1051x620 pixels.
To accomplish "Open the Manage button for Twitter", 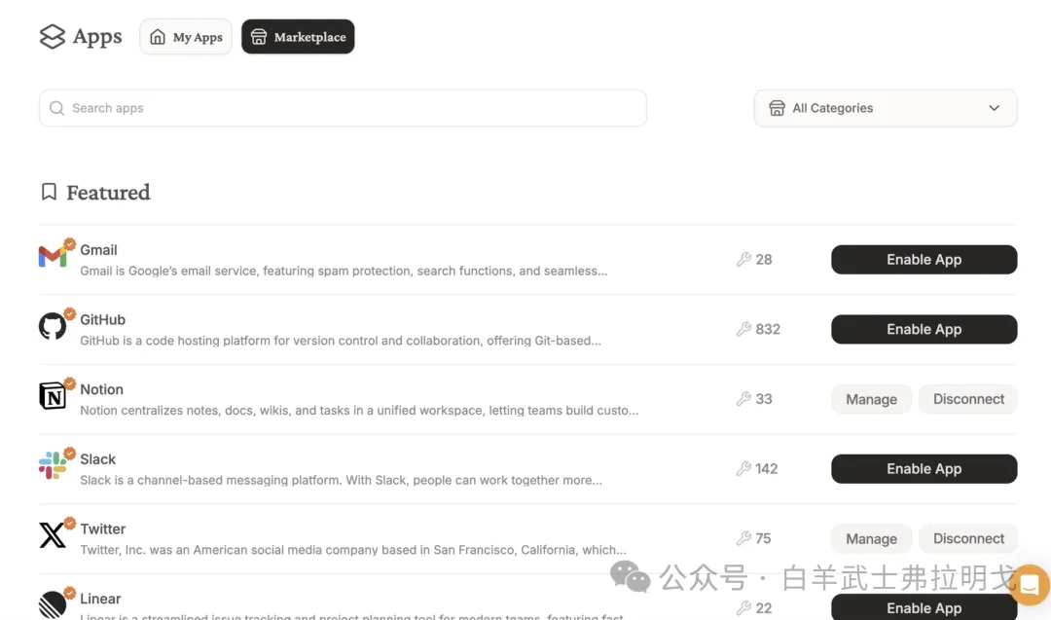I will tap(871, 538).
